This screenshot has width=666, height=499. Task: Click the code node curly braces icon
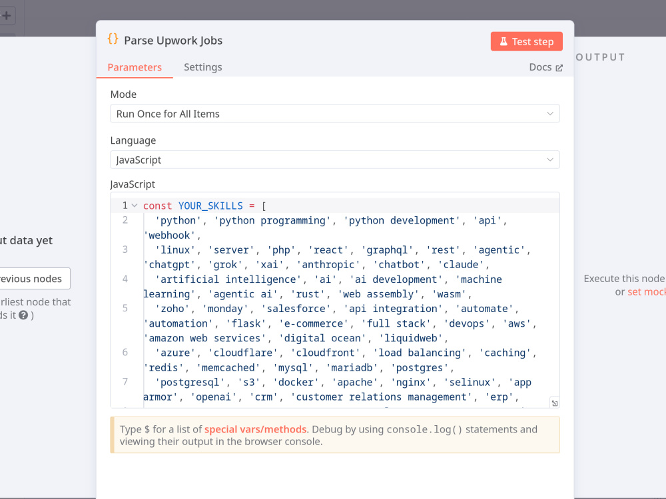point(113,39)
